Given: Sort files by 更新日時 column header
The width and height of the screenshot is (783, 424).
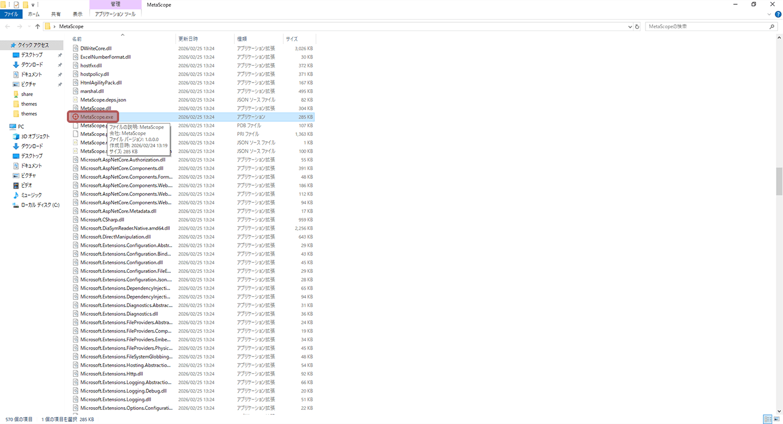Looking at the screenshot, I should coord(188,39).
